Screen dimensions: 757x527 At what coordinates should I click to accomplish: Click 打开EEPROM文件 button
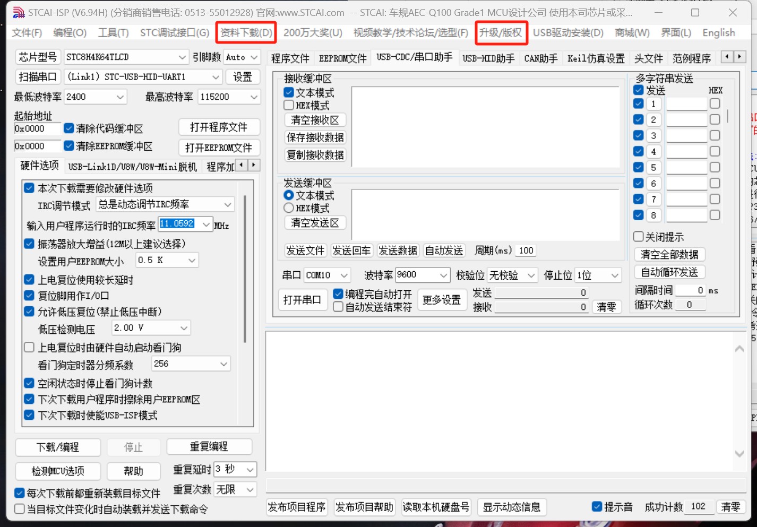[x=219, y=147]
